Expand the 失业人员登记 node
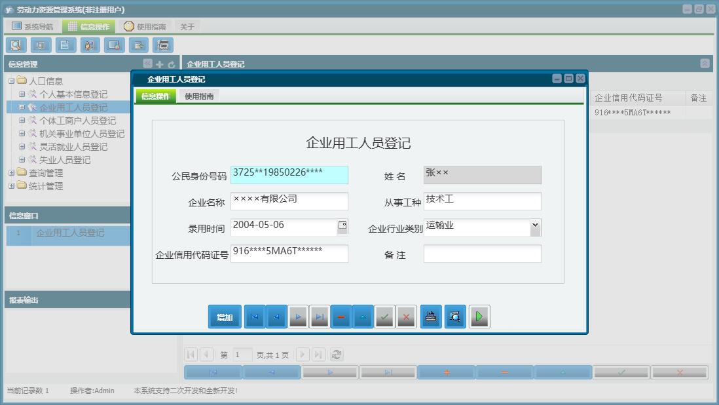 22,160
